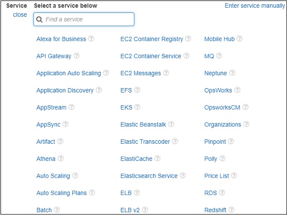Click help icon next to EC2 Container Registry

click(x=188, y=39)
